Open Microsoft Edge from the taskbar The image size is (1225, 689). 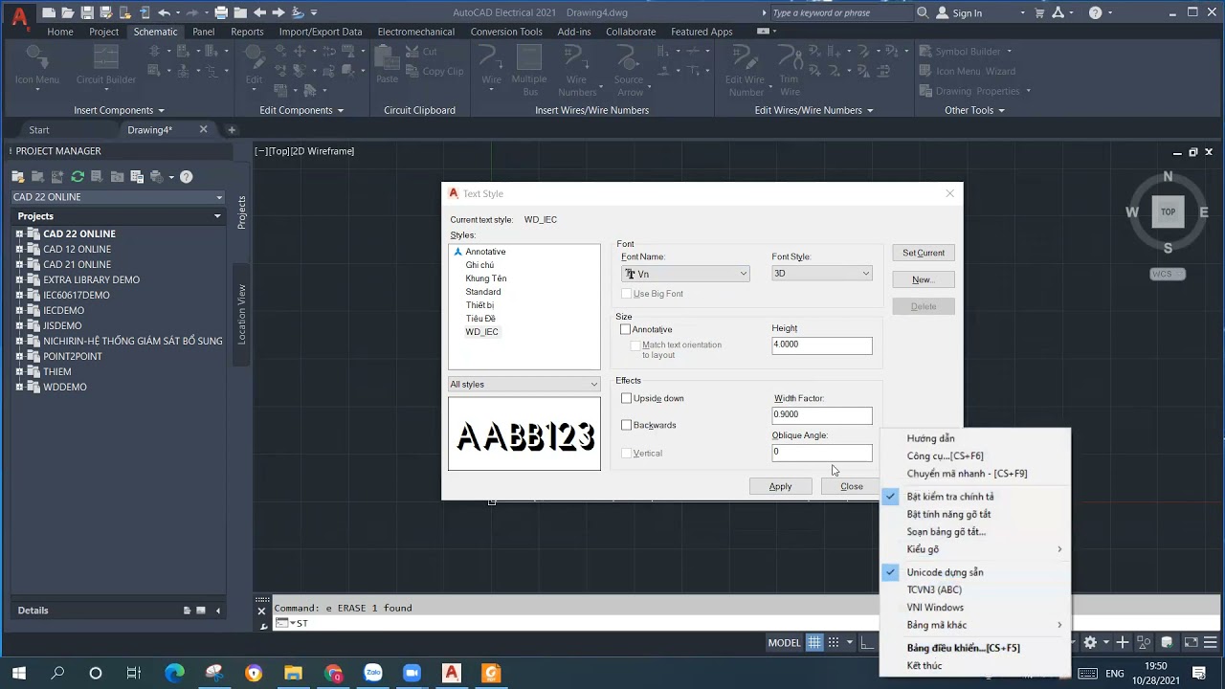(x=174, y=673)
